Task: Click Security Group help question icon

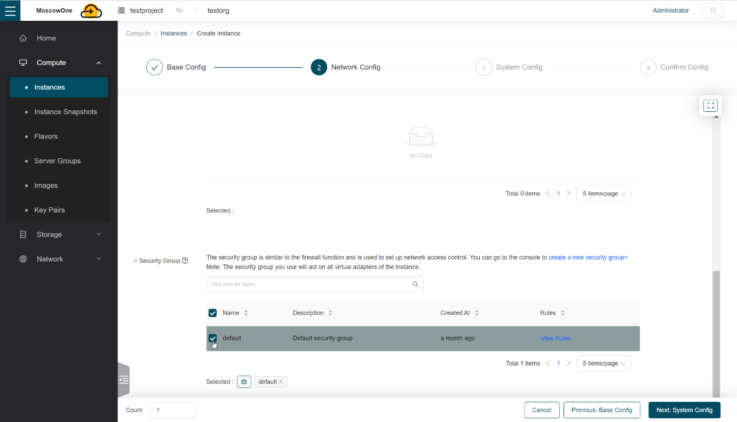Action: coord(185,261)
